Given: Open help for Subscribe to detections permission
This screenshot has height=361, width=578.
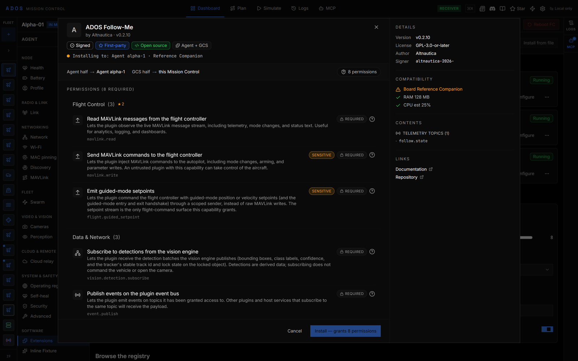Looking at the screenshot, I should coord(372,252).
